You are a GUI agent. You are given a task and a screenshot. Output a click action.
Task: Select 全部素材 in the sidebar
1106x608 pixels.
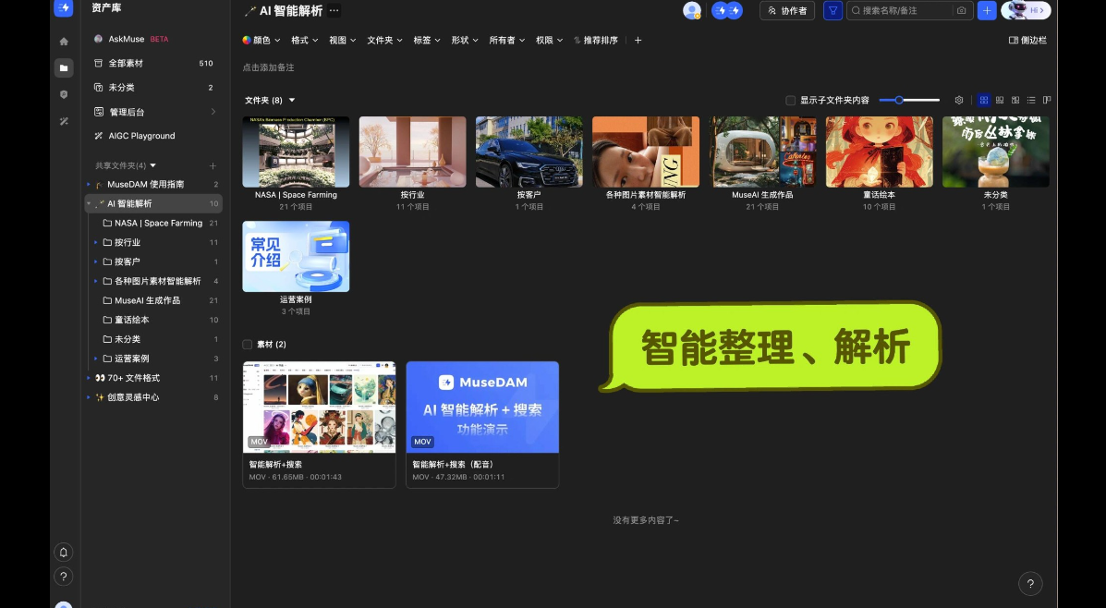pyautogui.click(x=126, y=64)
